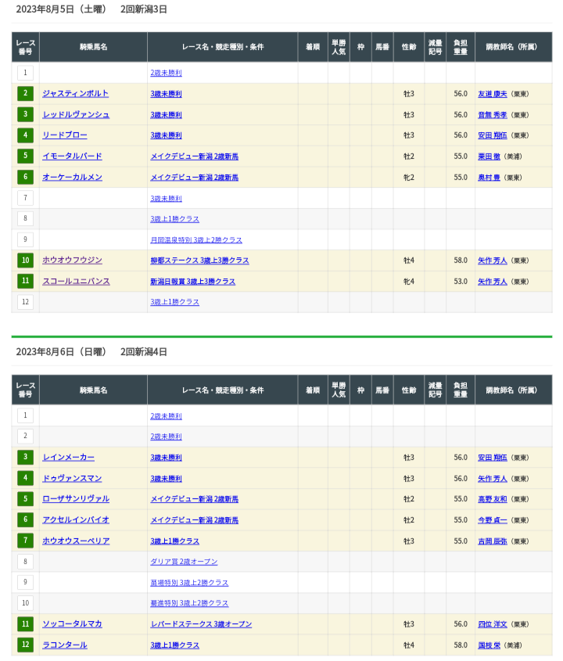Open trainer link 栗田徹
This screenshot has height=661, width=563.
click(x=489, y=156)
